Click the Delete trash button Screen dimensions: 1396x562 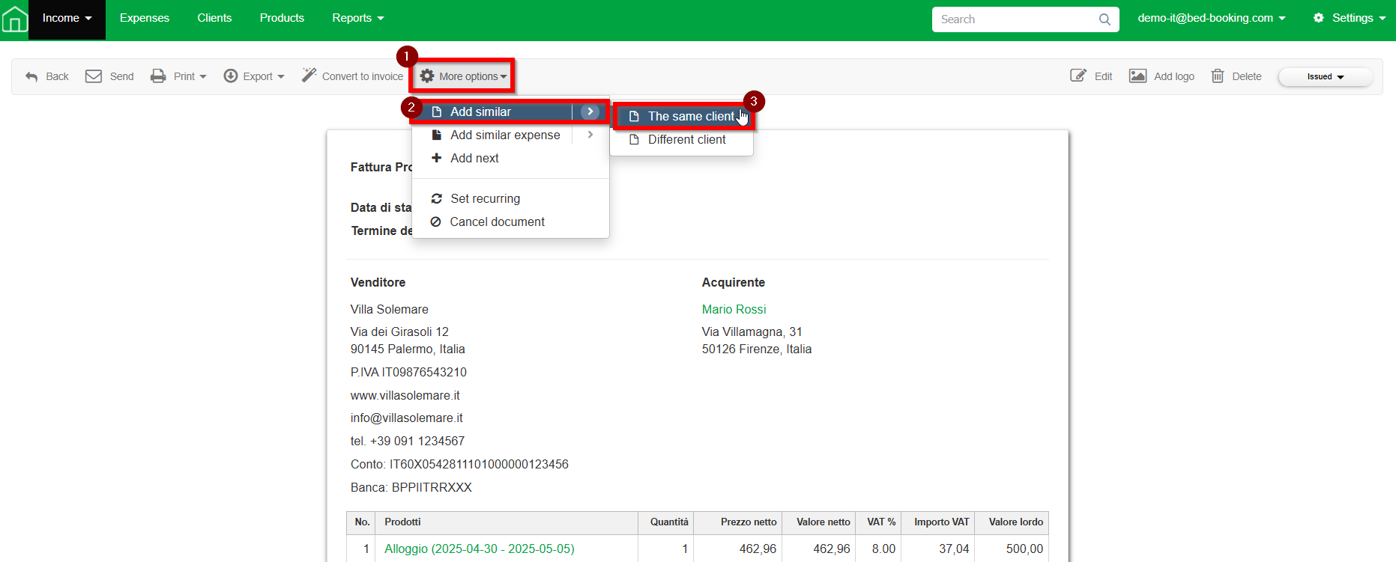point(1236,76)
